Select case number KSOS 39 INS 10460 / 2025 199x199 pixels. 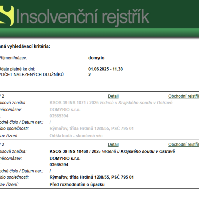pos(75,152)
